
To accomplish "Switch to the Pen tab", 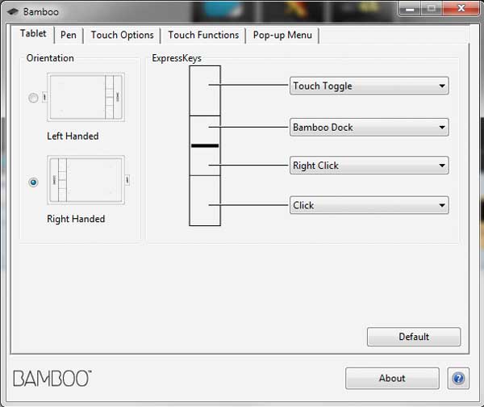I will click(x=69, y=35).
